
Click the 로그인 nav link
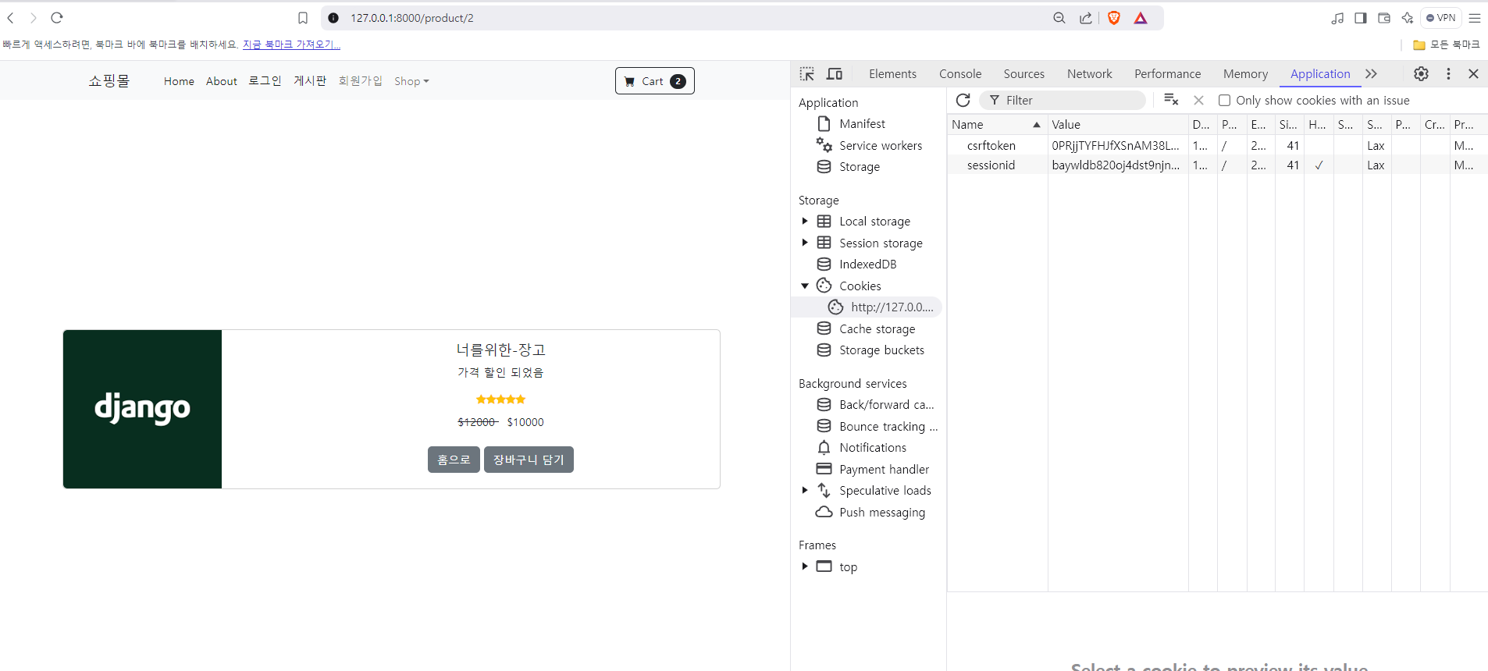[x=265, y=81]
